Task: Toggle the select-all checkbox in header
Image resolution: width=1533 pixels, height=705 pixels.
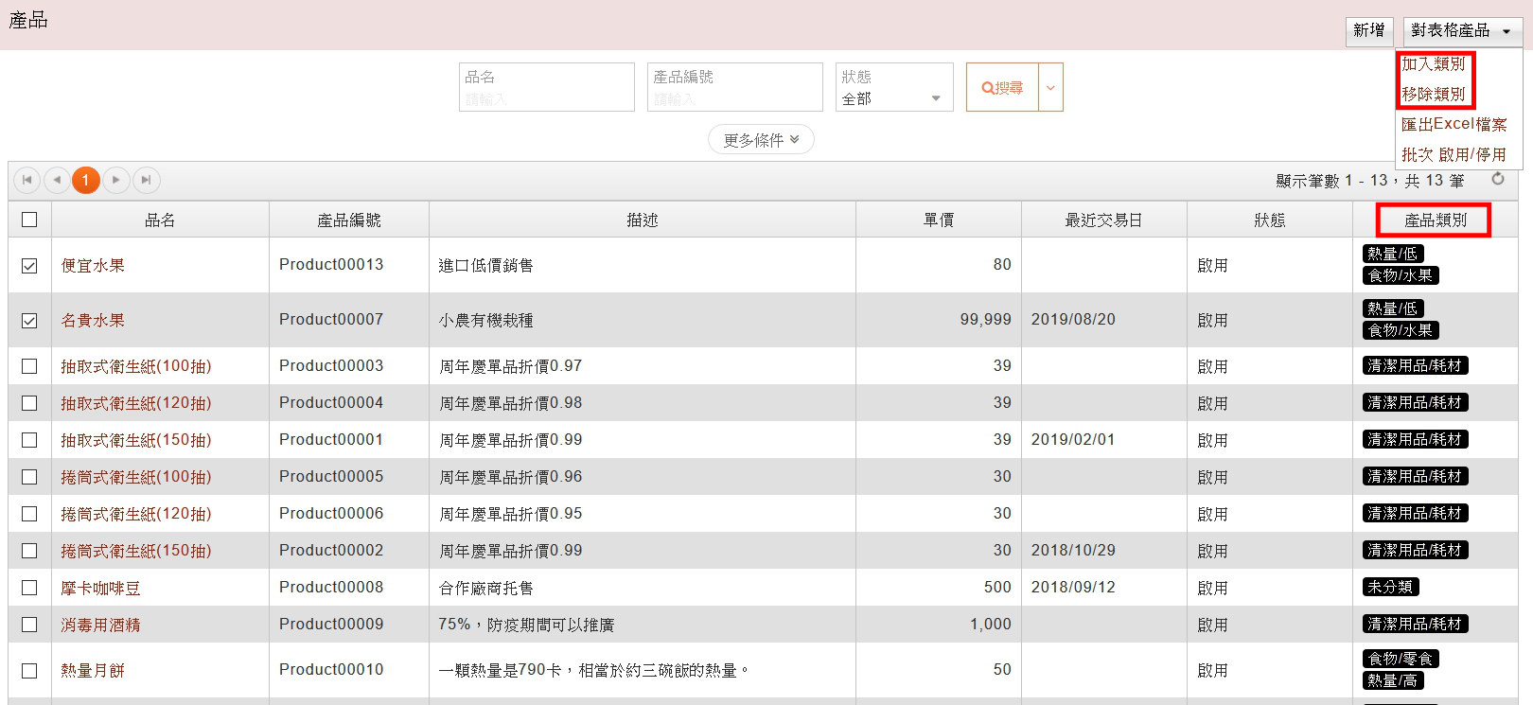Action: click(x=29, y=220)
